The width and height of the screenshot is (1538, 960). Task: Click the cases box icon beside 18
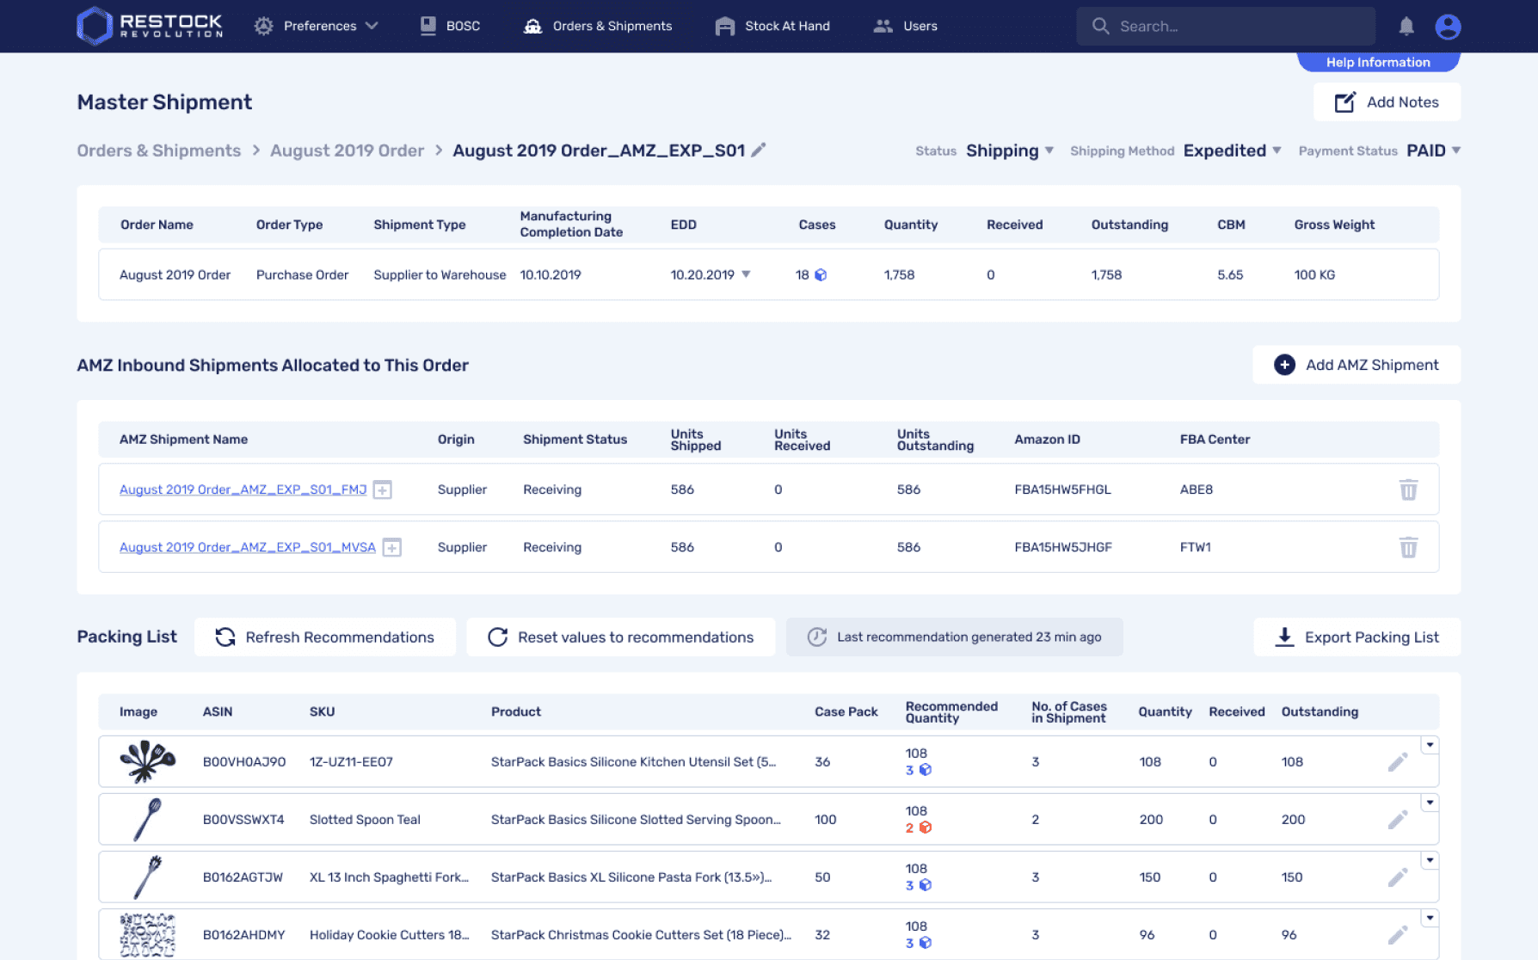click(x=821, y=275)
